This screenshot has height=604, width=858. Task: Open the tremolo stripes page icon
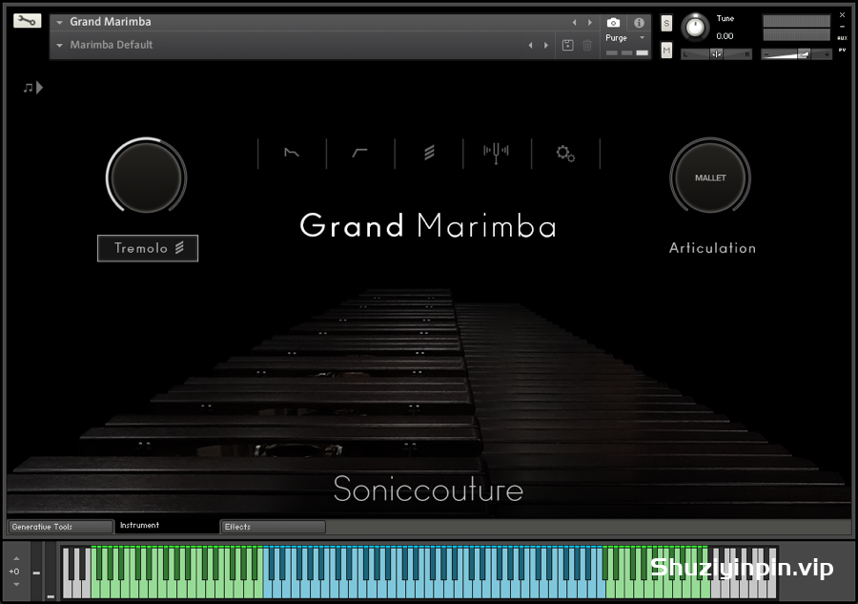coord(429,153)
